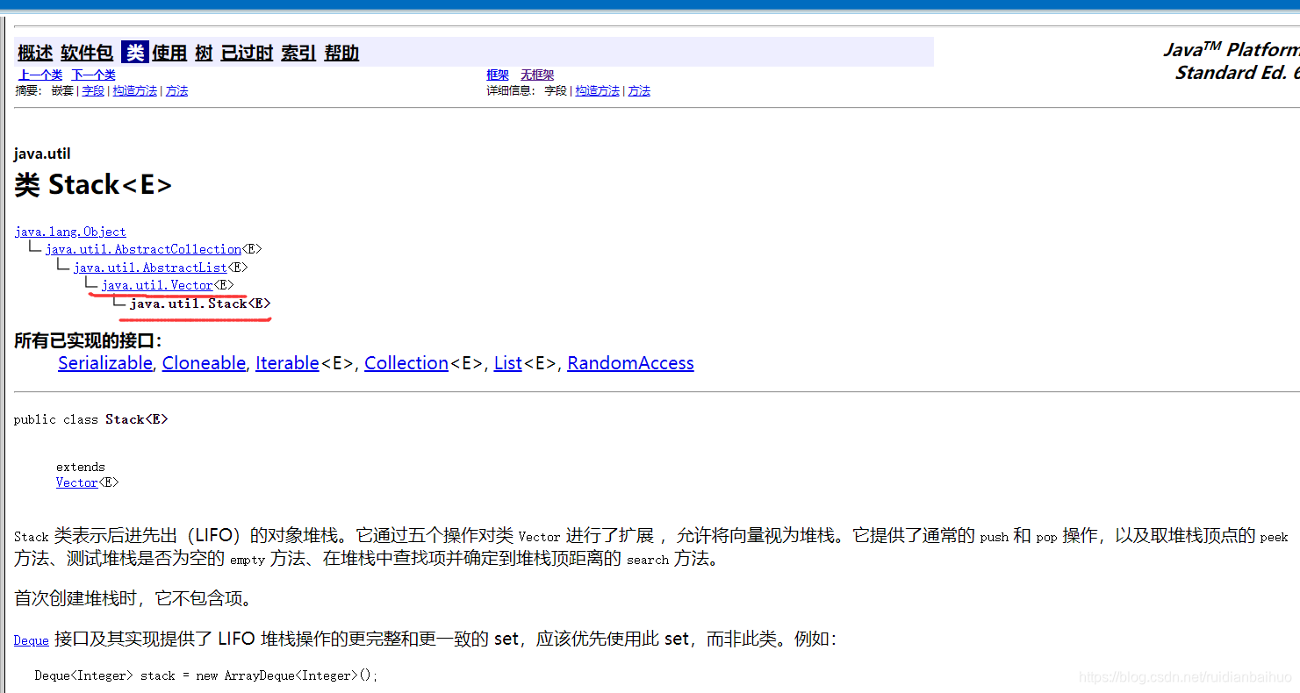Open java.lang.Object class link
The width and height of the screenshot is (1300, 693).
tap(70, 232)
